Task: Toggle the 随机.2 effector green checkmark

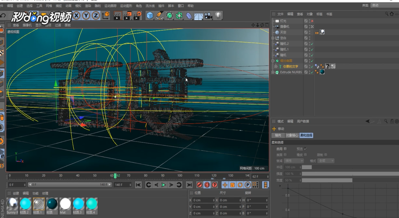Action: tap(312, 44)
